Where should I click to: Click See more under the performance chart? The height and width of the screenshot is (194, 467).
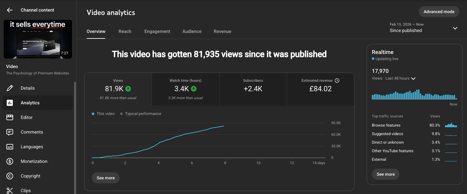[x=106, y=178]
